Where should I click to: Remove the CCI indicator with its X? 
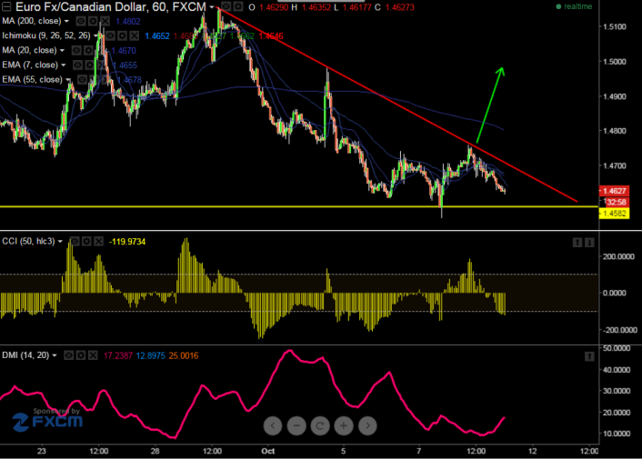coord(99,242)
